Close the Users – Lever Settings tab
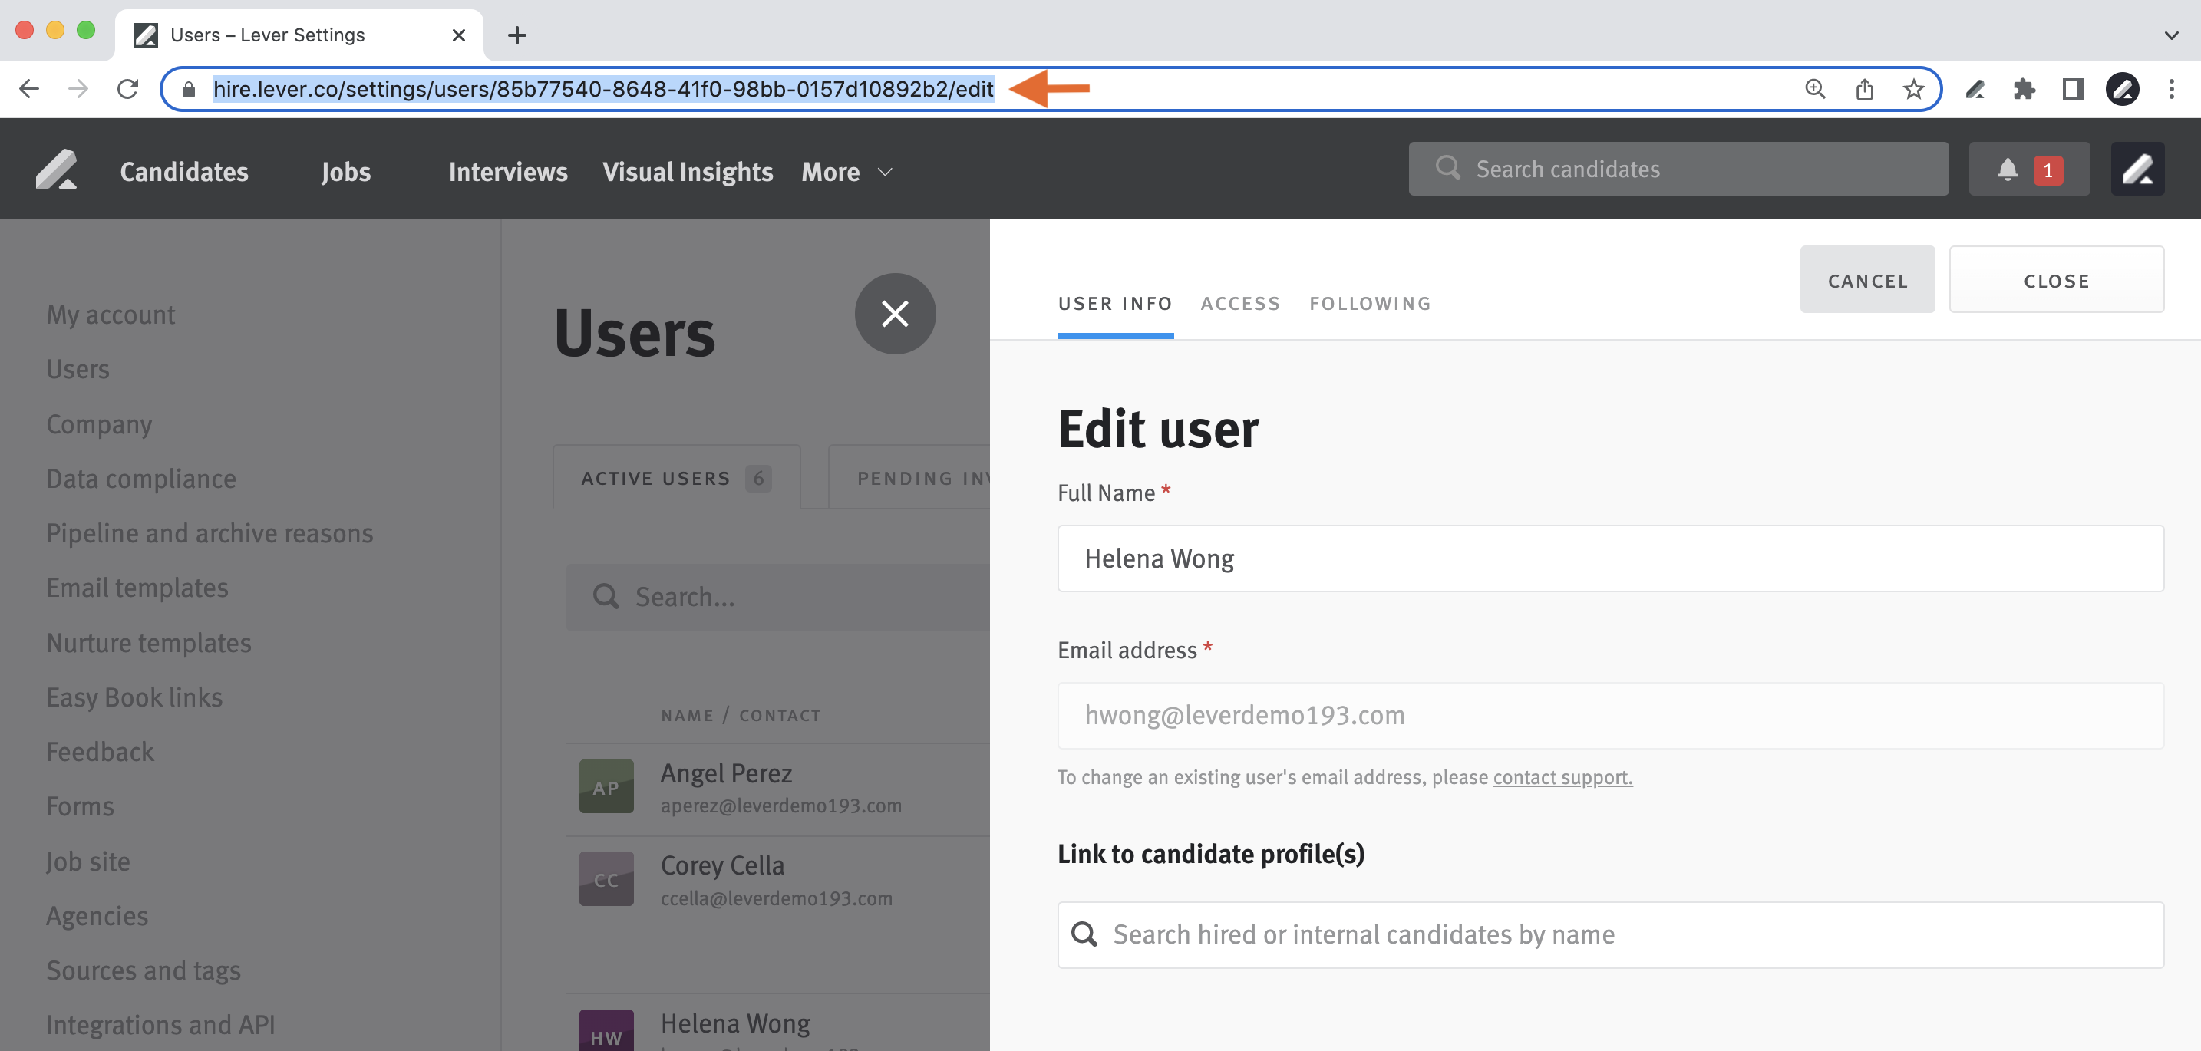The height and width of the screenshot is (1051, 2201). pos(459,35)
